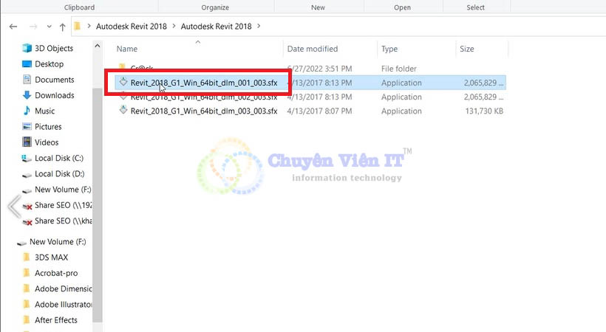Click the Clipboard ribbon group label

pos(79,7)
